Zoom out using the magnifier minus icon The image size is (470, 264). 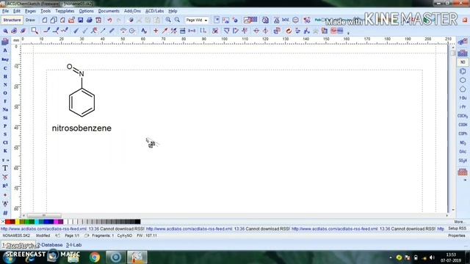(x=177, y=20)
